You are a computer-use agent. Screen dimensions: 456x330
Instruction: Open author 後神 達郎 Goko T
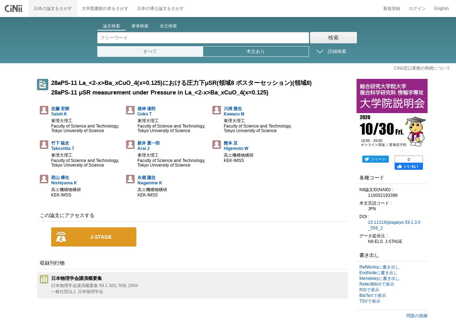[x=146, y=111]
